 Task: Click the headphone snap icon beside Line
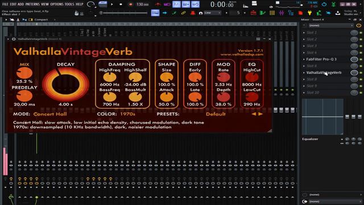(x=201, y=13)
